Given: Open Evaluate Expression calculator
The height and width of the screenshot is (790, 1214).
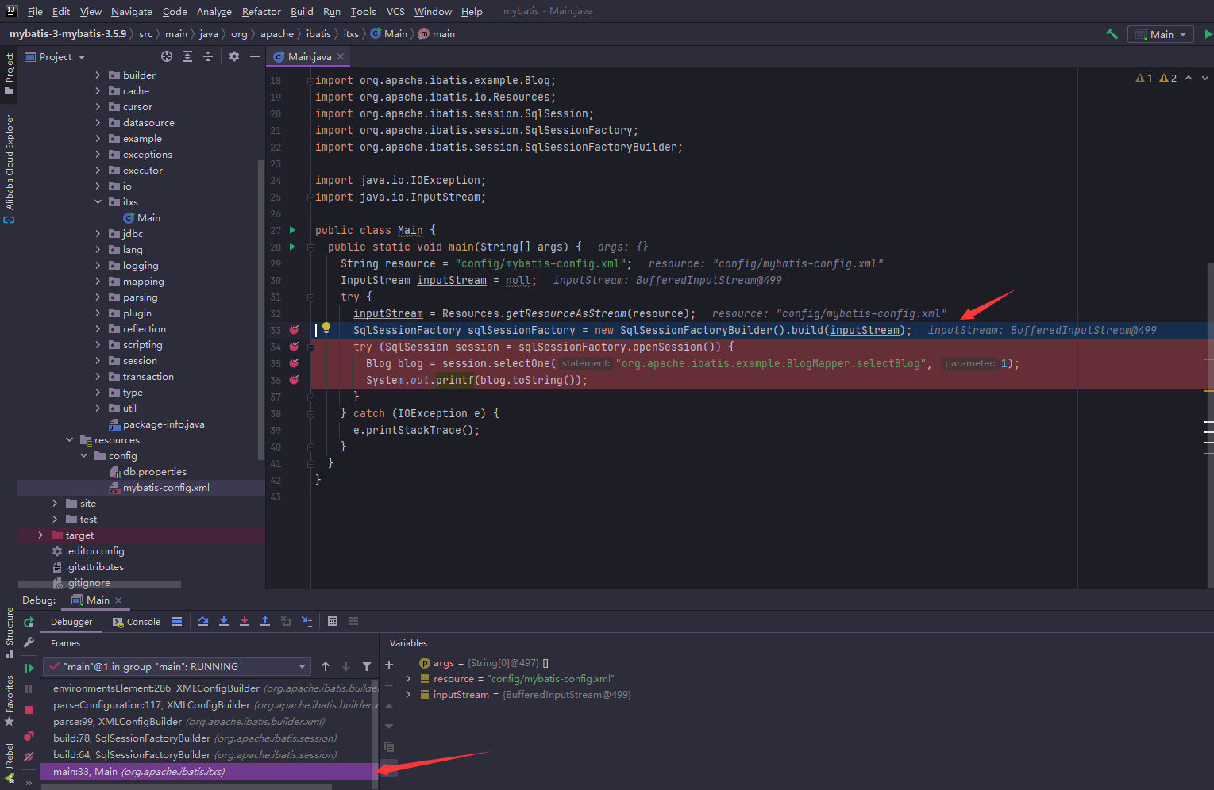Looking at the screenshot, I should click(x=333, y=621).
